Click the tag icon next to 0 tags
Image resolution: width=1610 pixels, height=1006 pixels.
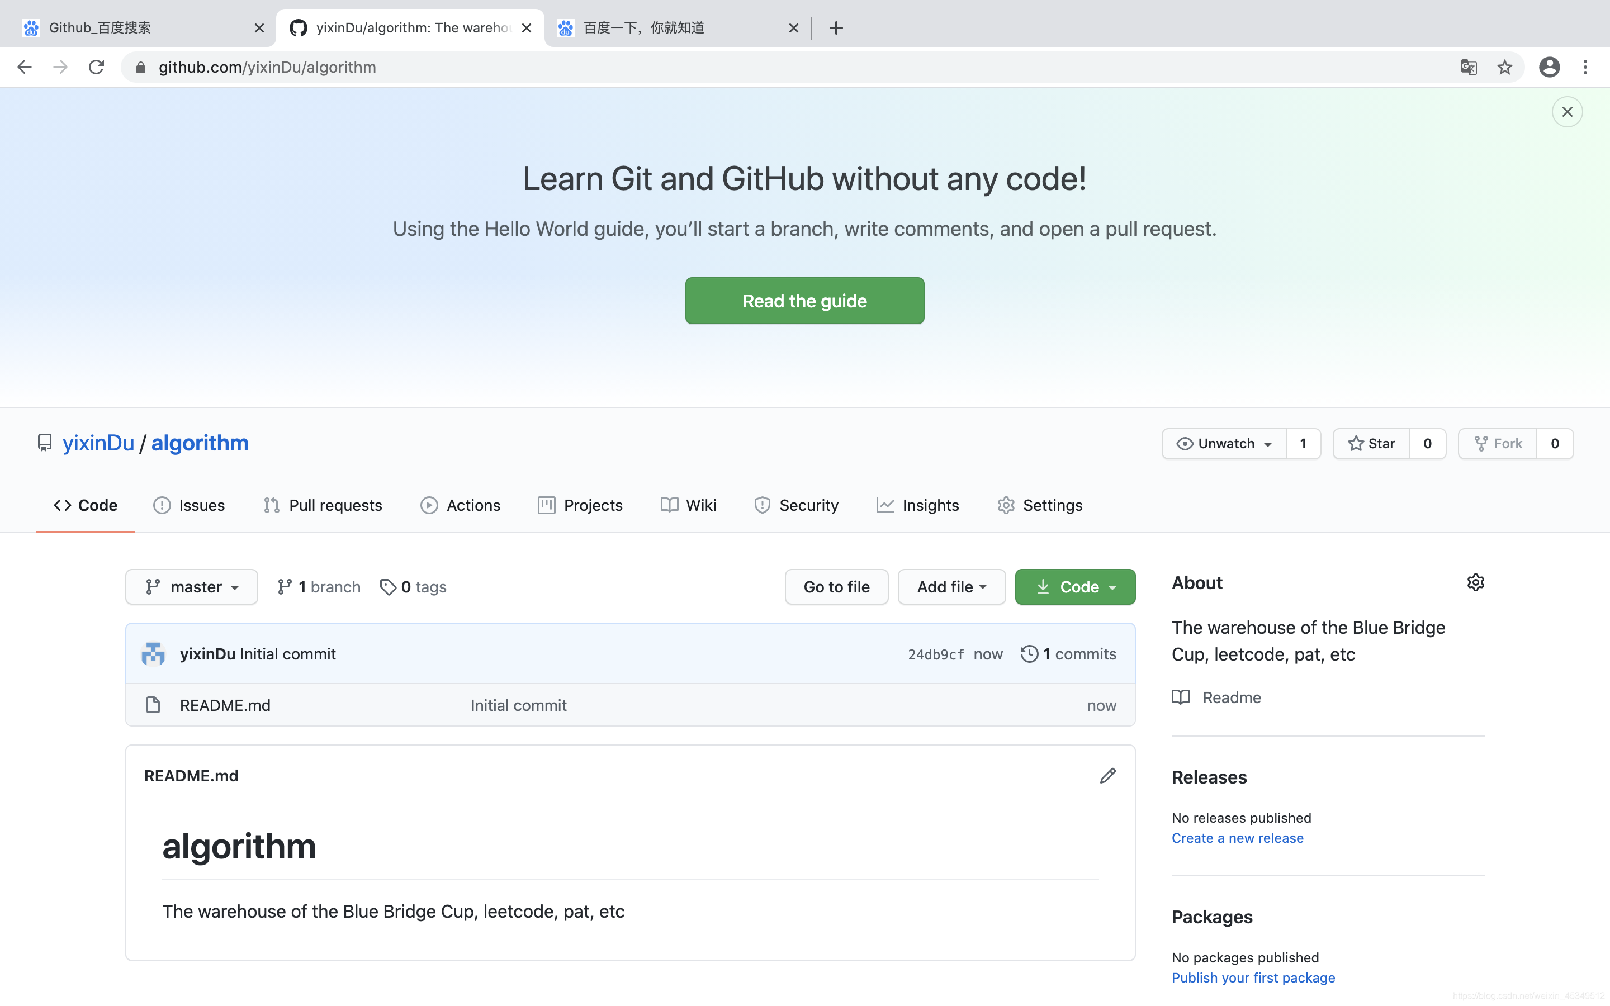[388, 587]
